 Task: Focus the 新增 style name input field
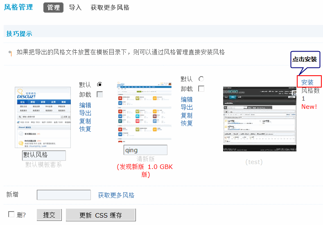[x=64, y=195]
